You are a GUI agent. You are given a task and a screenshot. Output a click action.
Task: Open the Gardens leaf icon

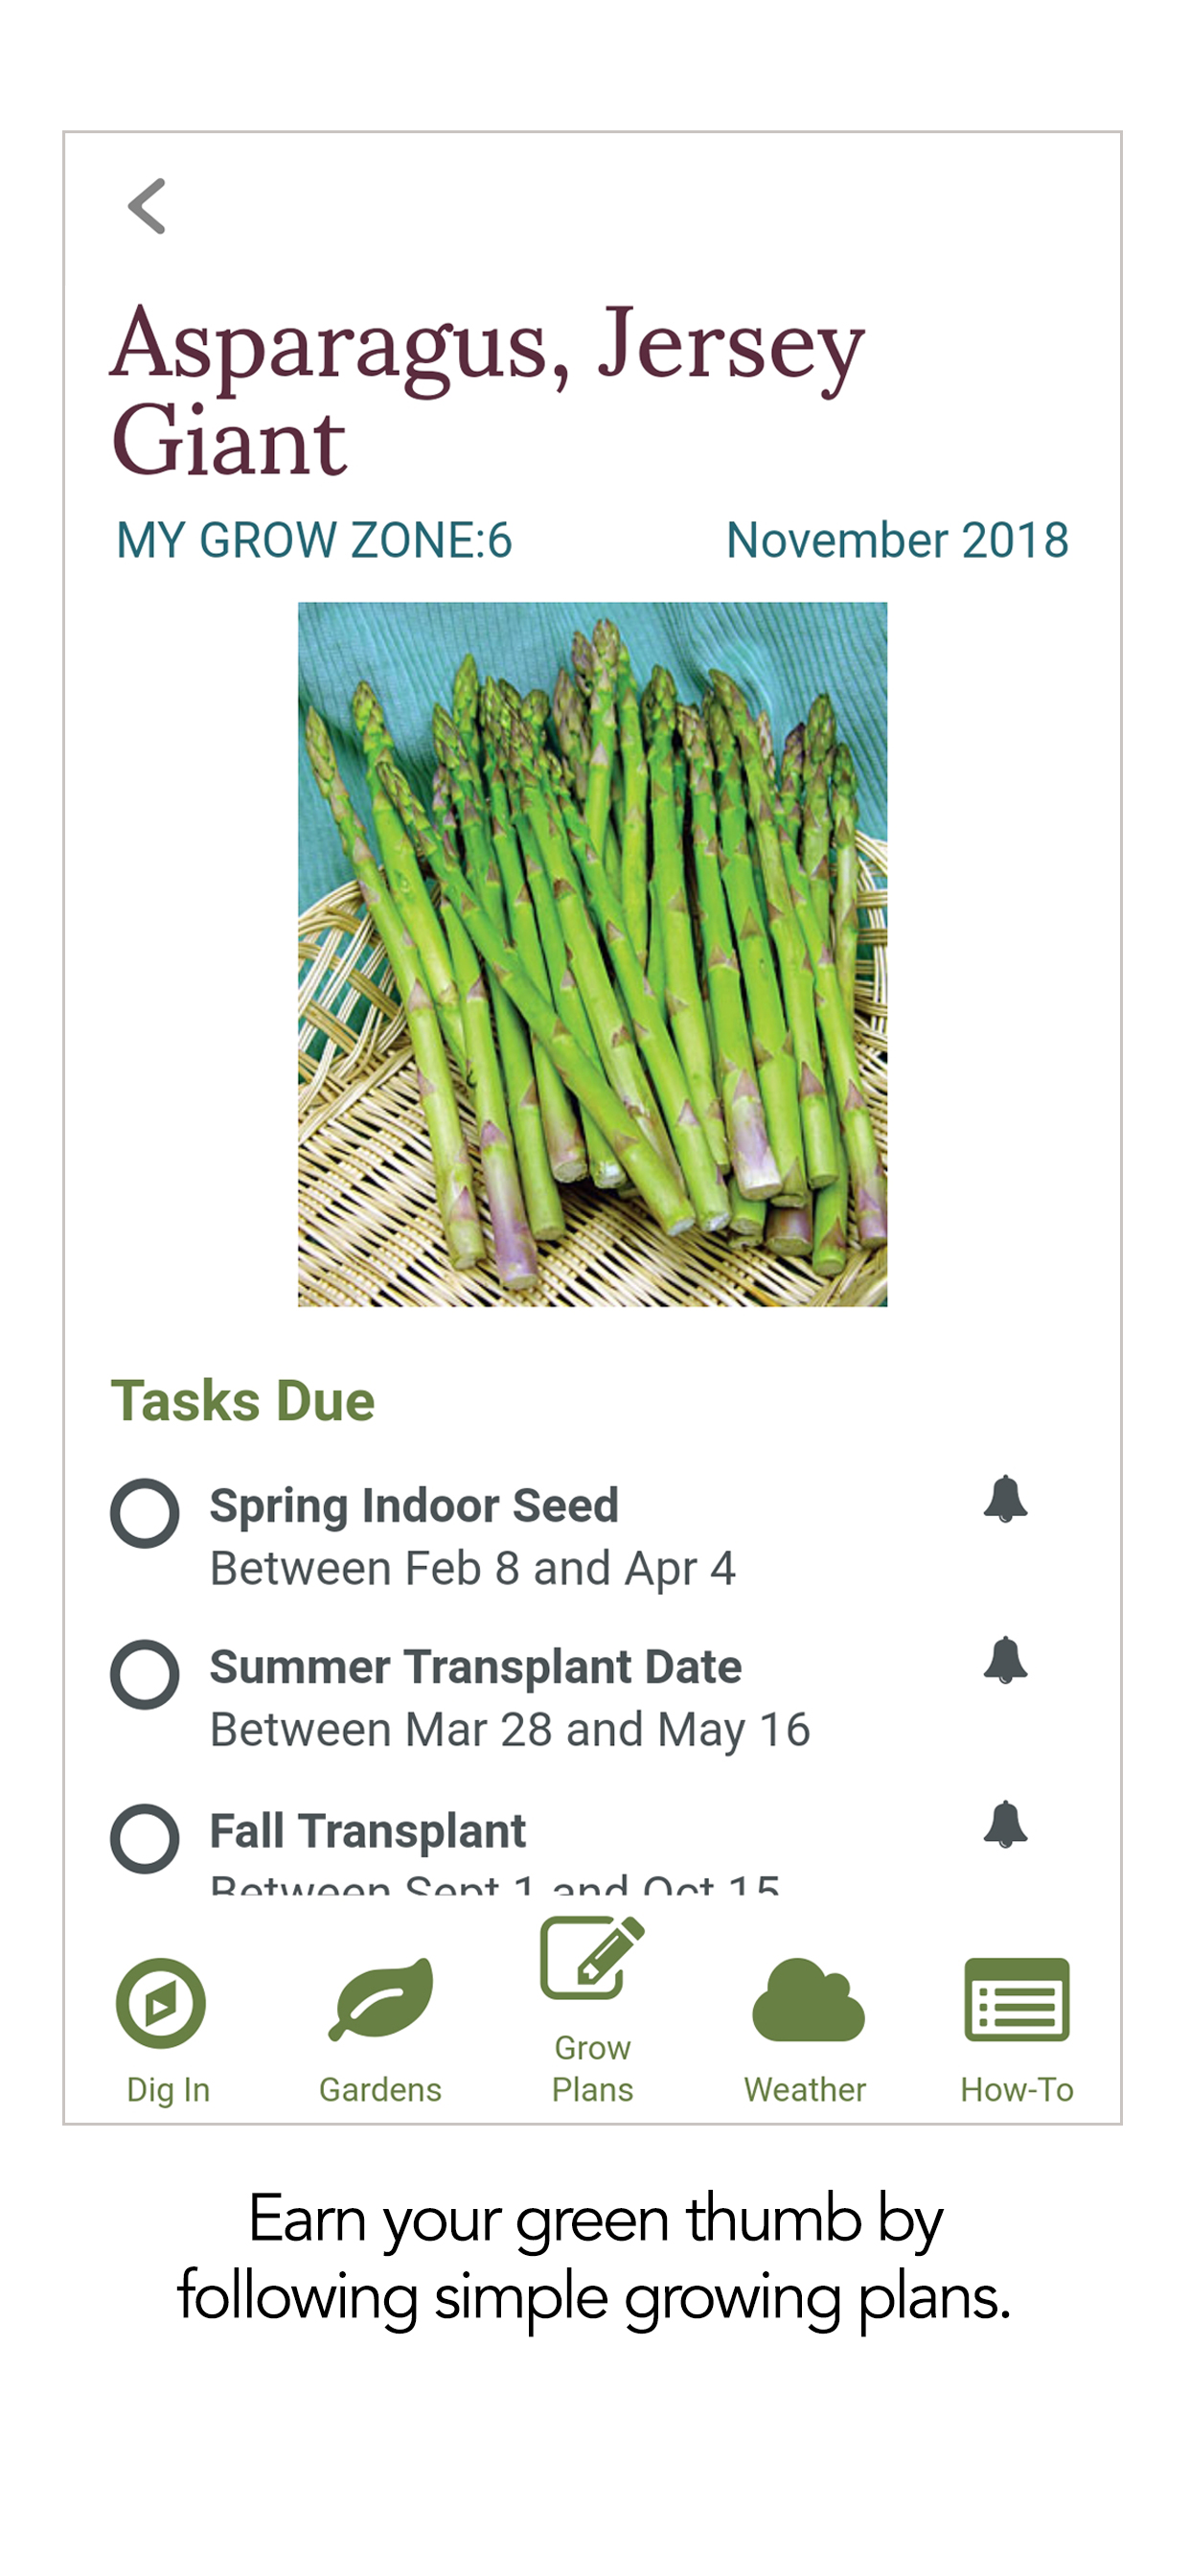tap(381, 1999)
